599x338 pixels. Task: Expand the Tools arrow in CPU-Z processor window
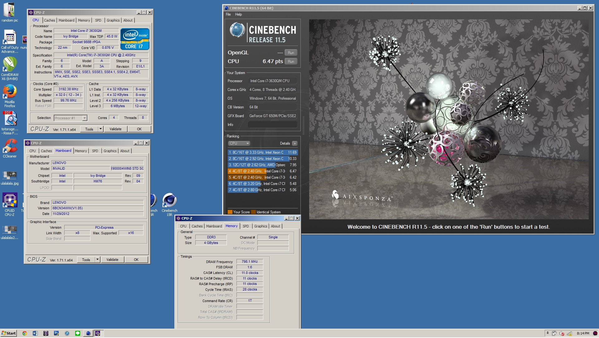100,129
